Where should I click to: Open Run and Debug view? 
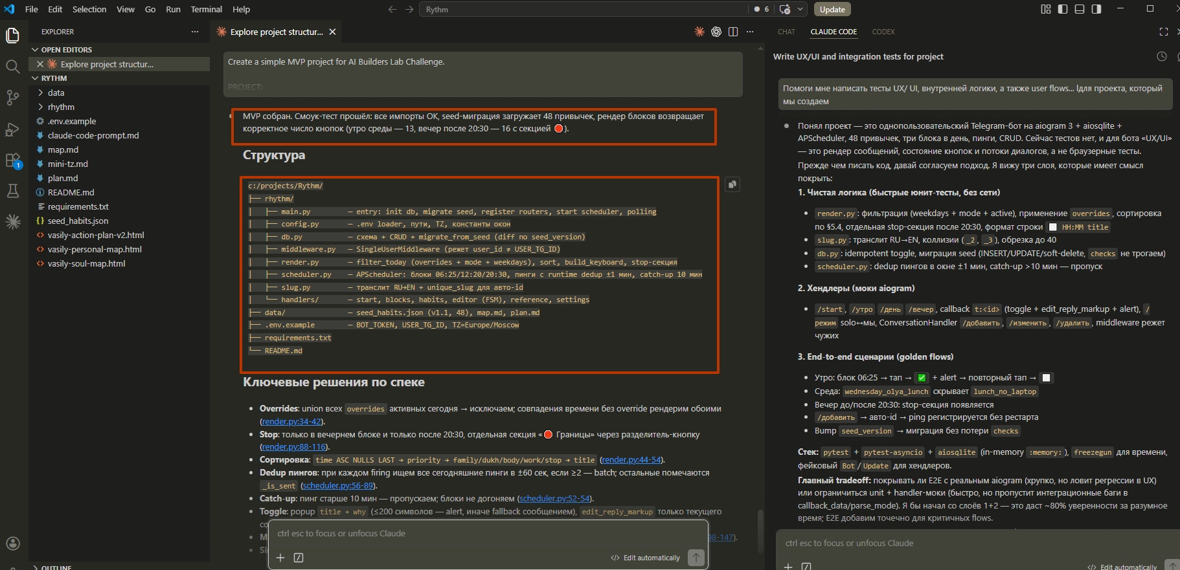point(12,129)
